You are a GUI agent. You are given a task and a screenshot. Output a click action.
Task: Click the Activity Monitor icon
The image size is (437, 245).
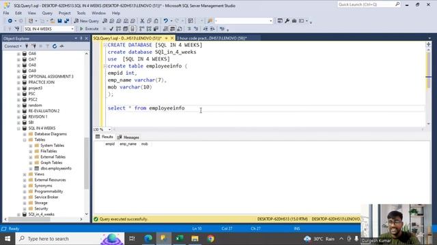pyautogui.click(x=62, y=46)
